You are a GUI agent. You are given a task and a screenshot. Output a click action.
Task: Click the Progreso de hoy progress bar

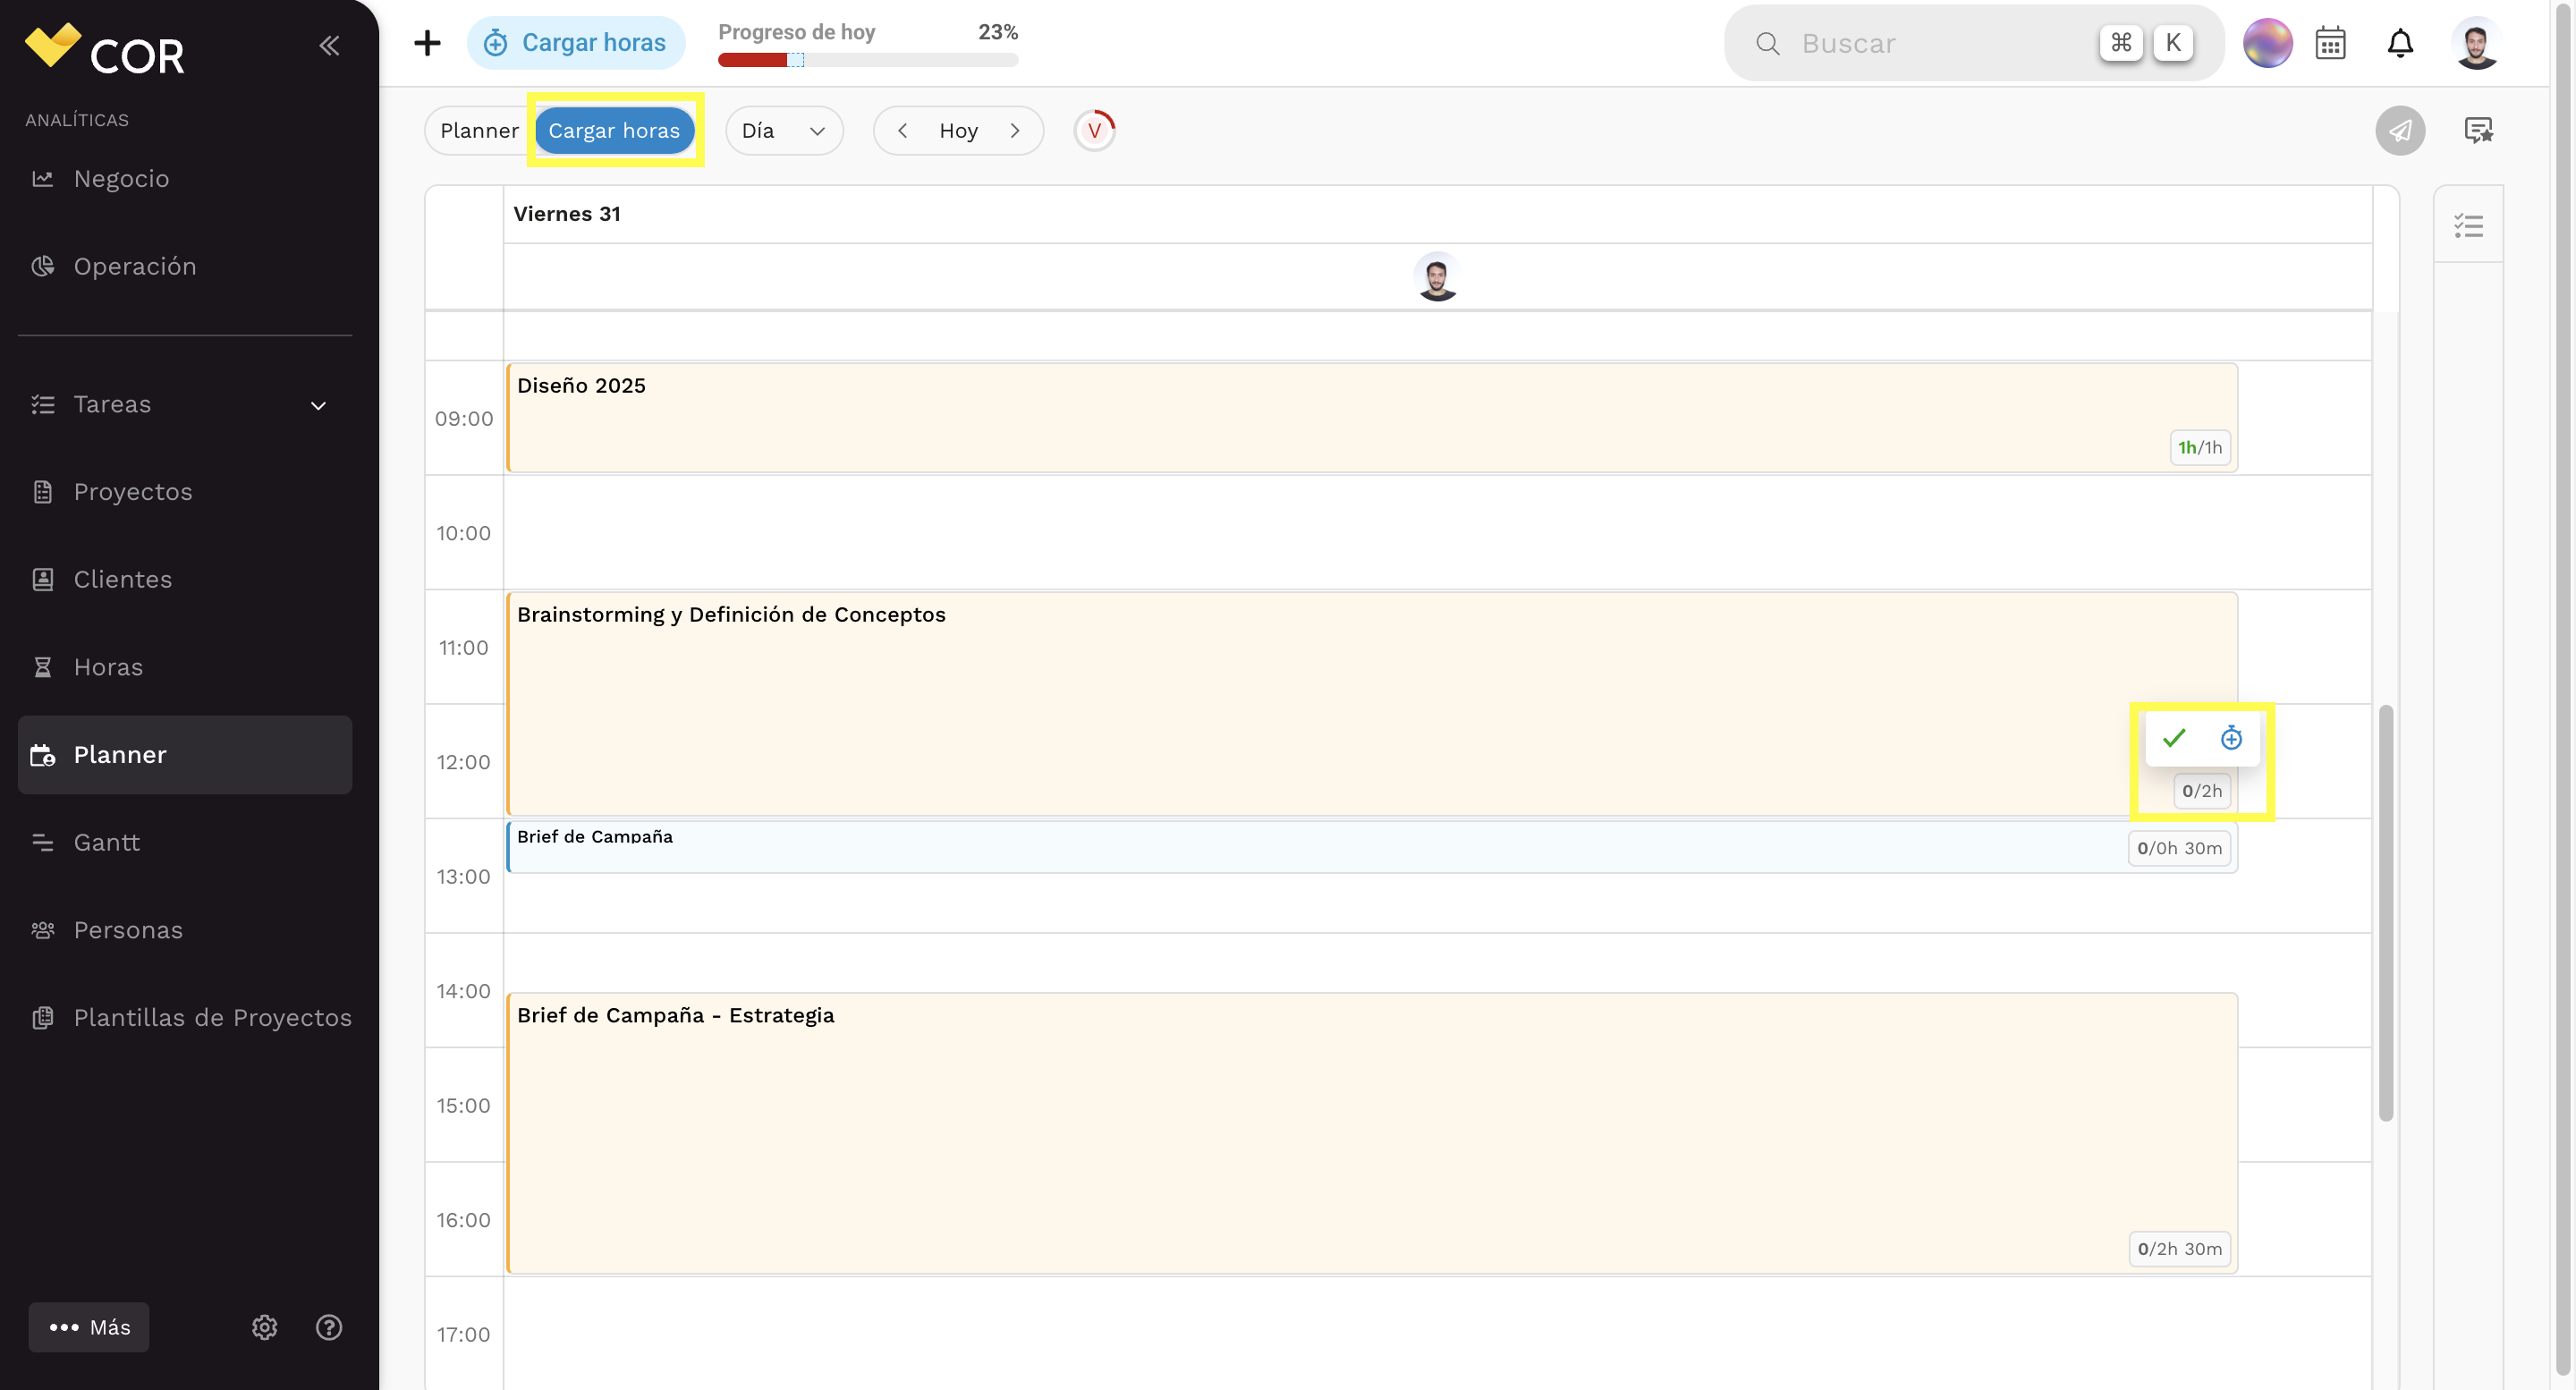(868, 59)
